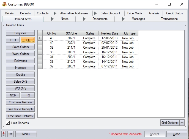
Task: Click the customer icon in title bar
Action: click(4, 4)
